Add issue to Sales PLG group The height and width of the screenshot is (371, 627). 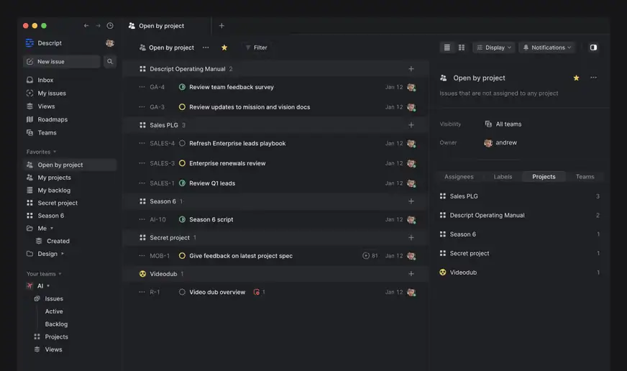coord(411,125)
